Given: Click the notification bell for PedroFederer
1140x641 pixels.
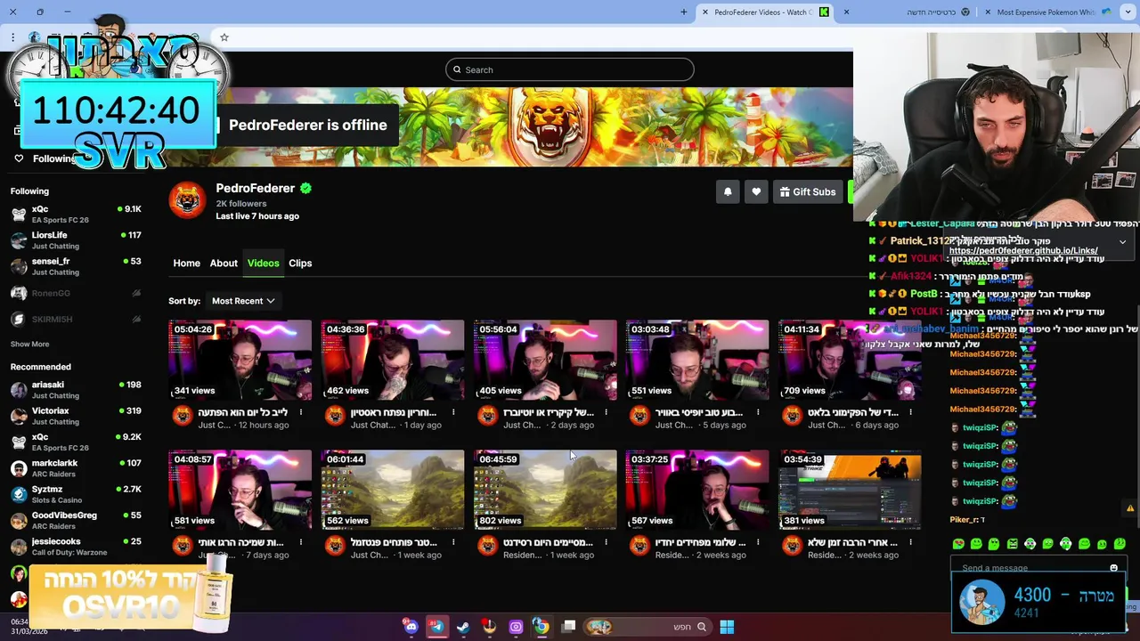Looking at the screenshot, I should coord(728,191).
